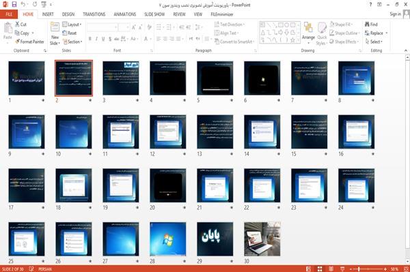The image size is (410, 272).
Task: Open the Shape Effects dropdown
Action: [344, 42]
